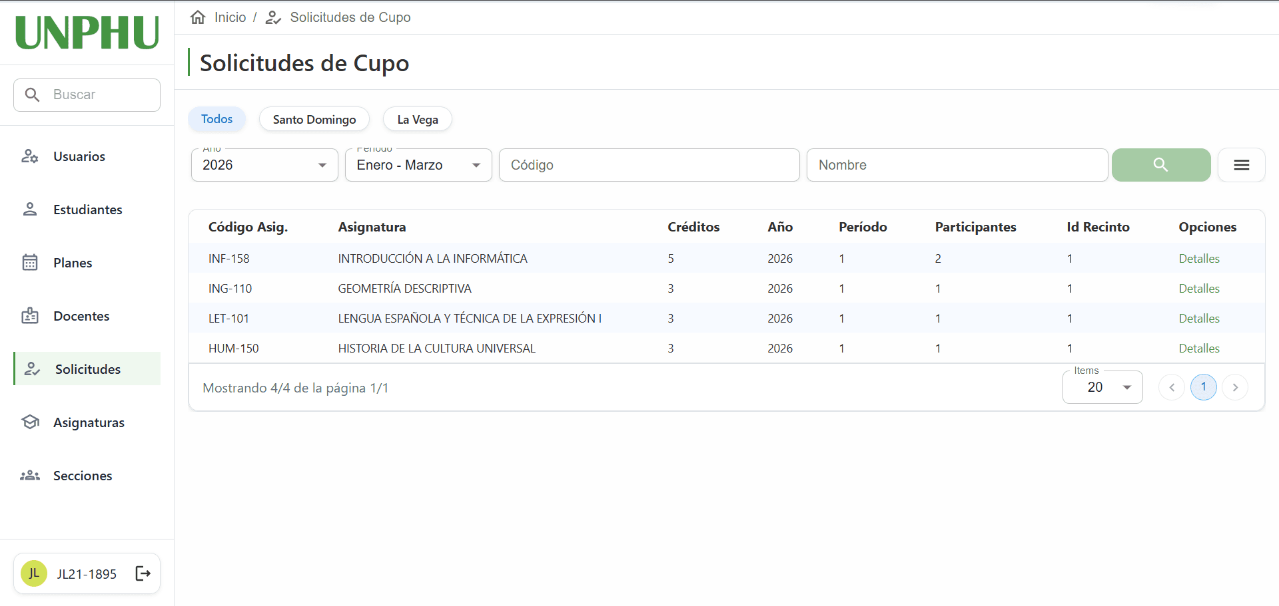Open Asignaturas in the sidebar
This screenshot has height=606, width=1279.
[x=87, y=422]
